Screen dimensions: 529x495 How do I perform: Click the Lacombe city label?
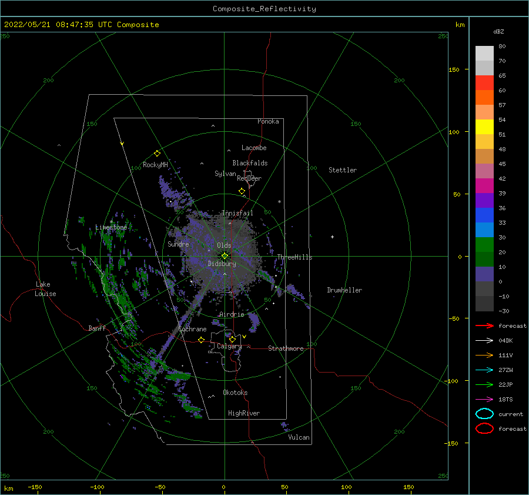[254, 148]
